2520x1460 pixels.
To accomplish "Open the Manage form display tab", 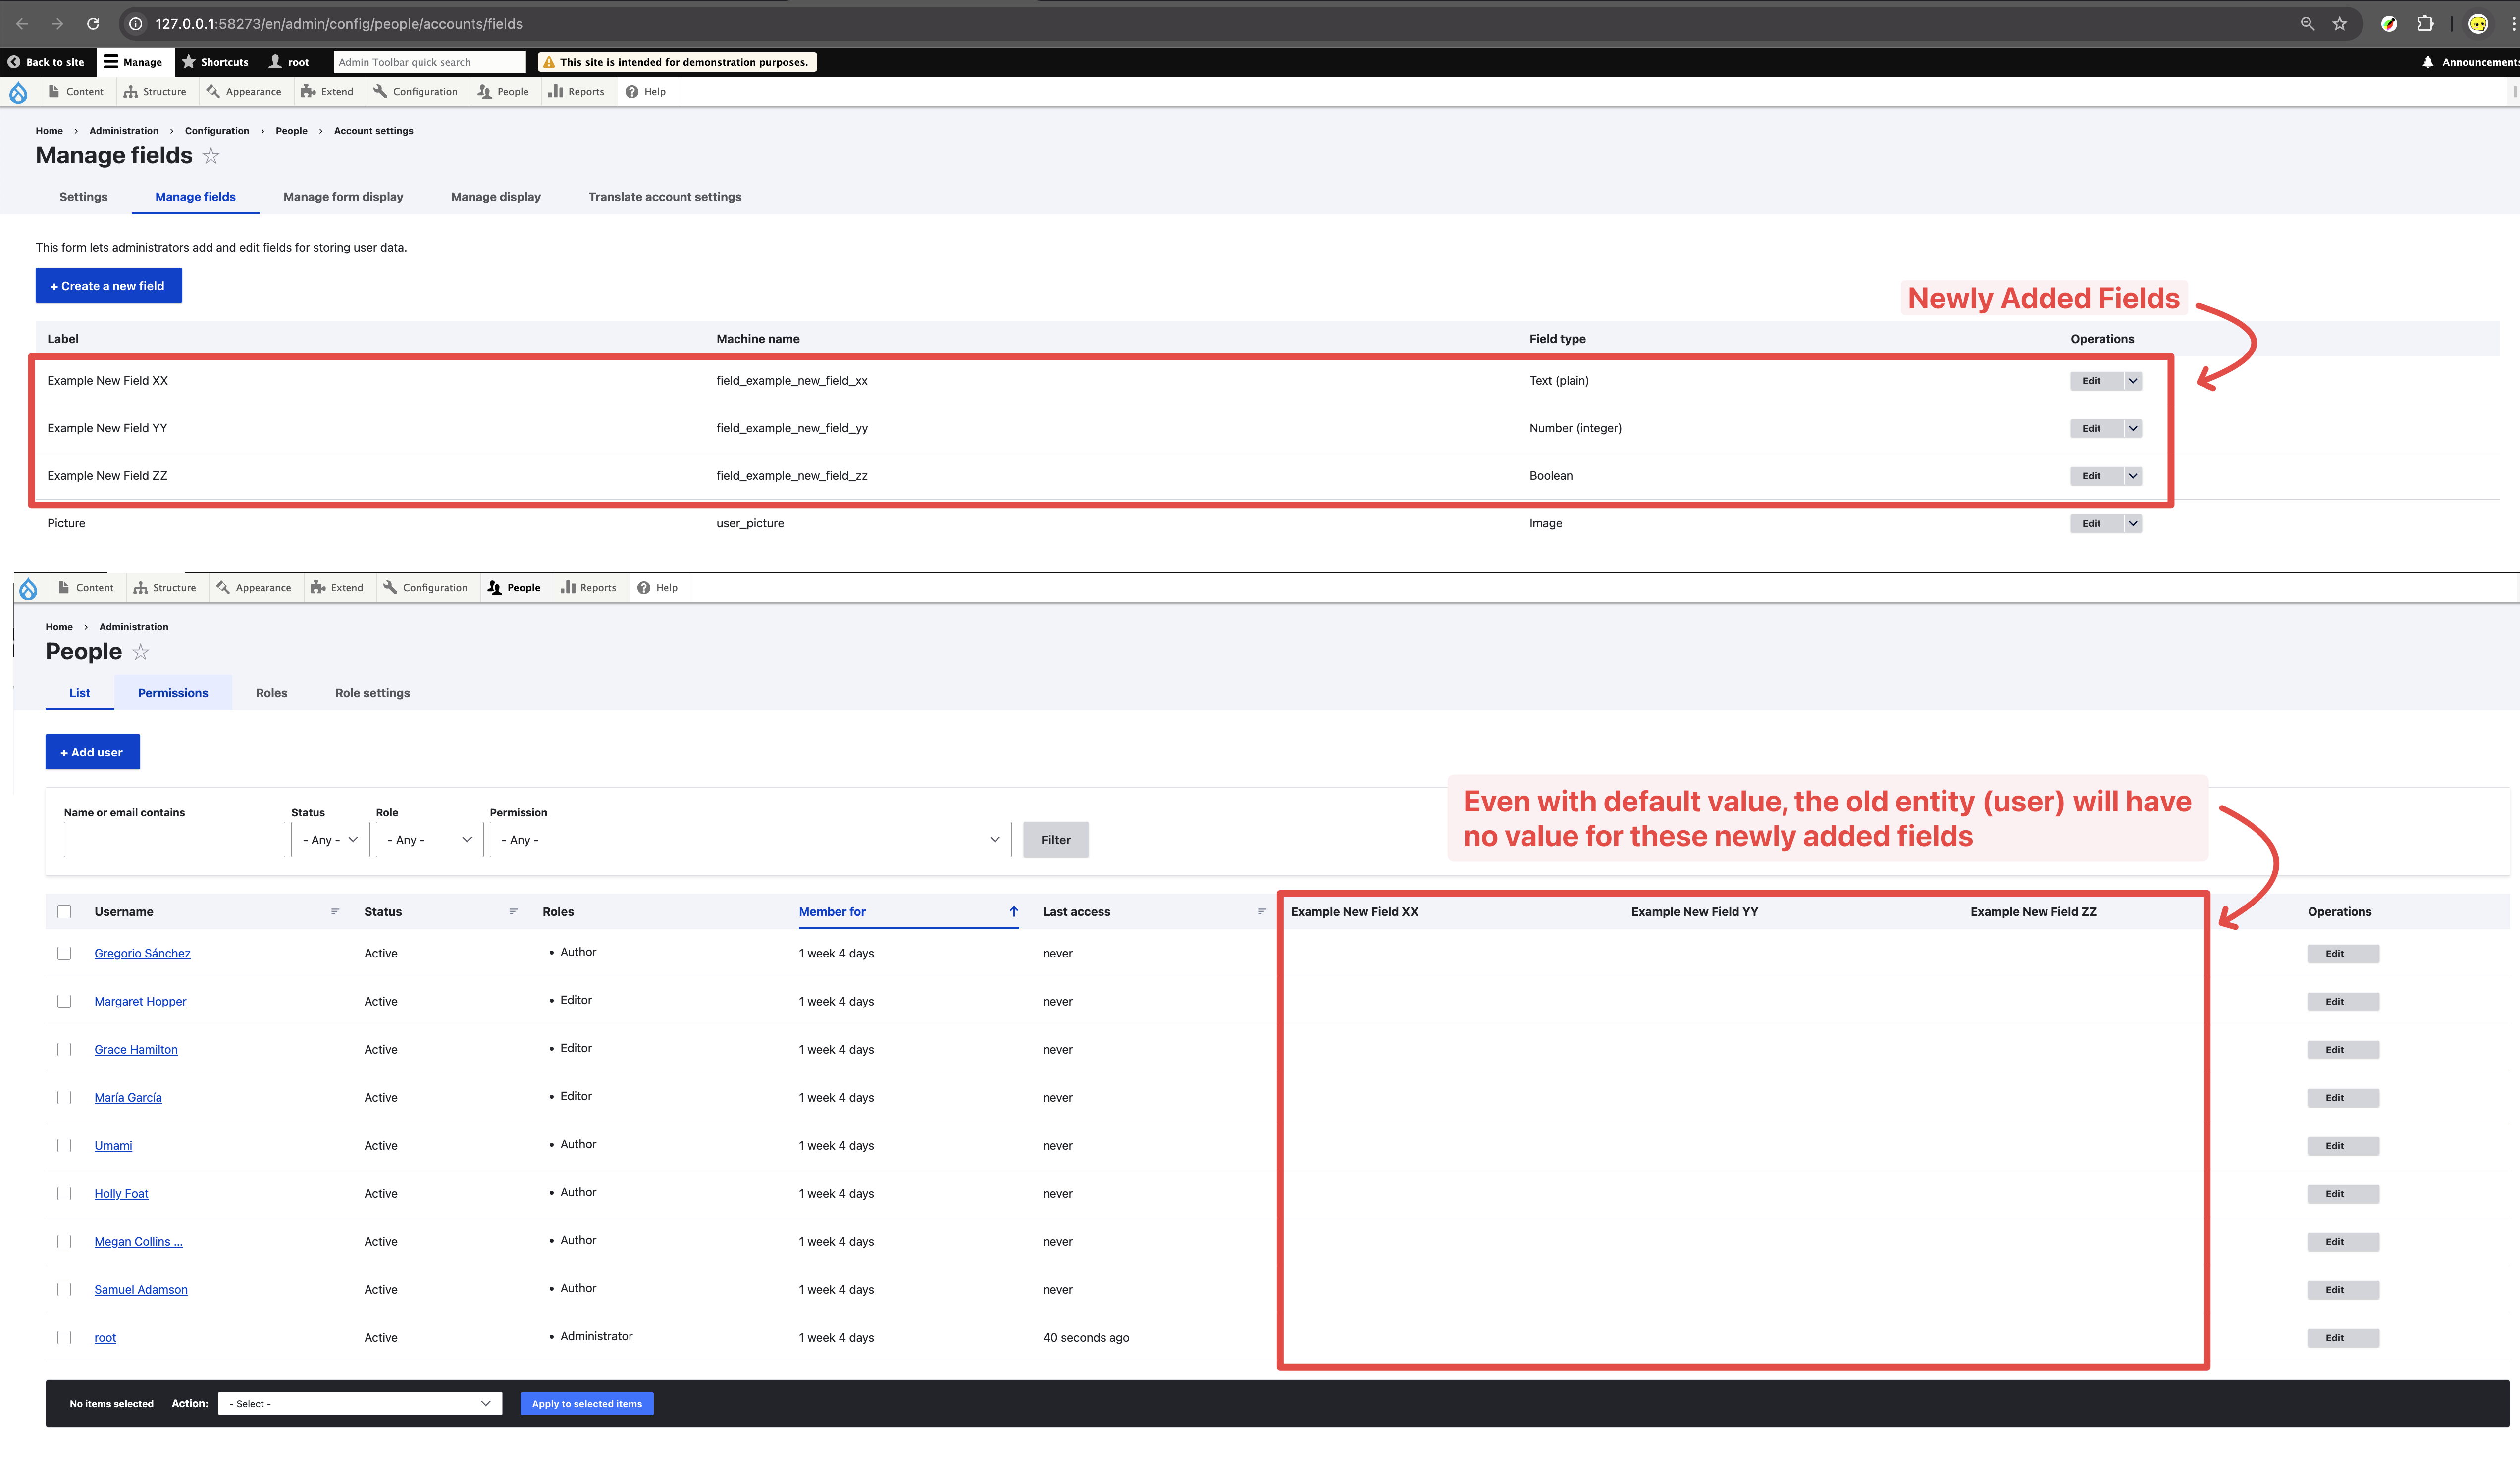I will [x=342, y=197].
